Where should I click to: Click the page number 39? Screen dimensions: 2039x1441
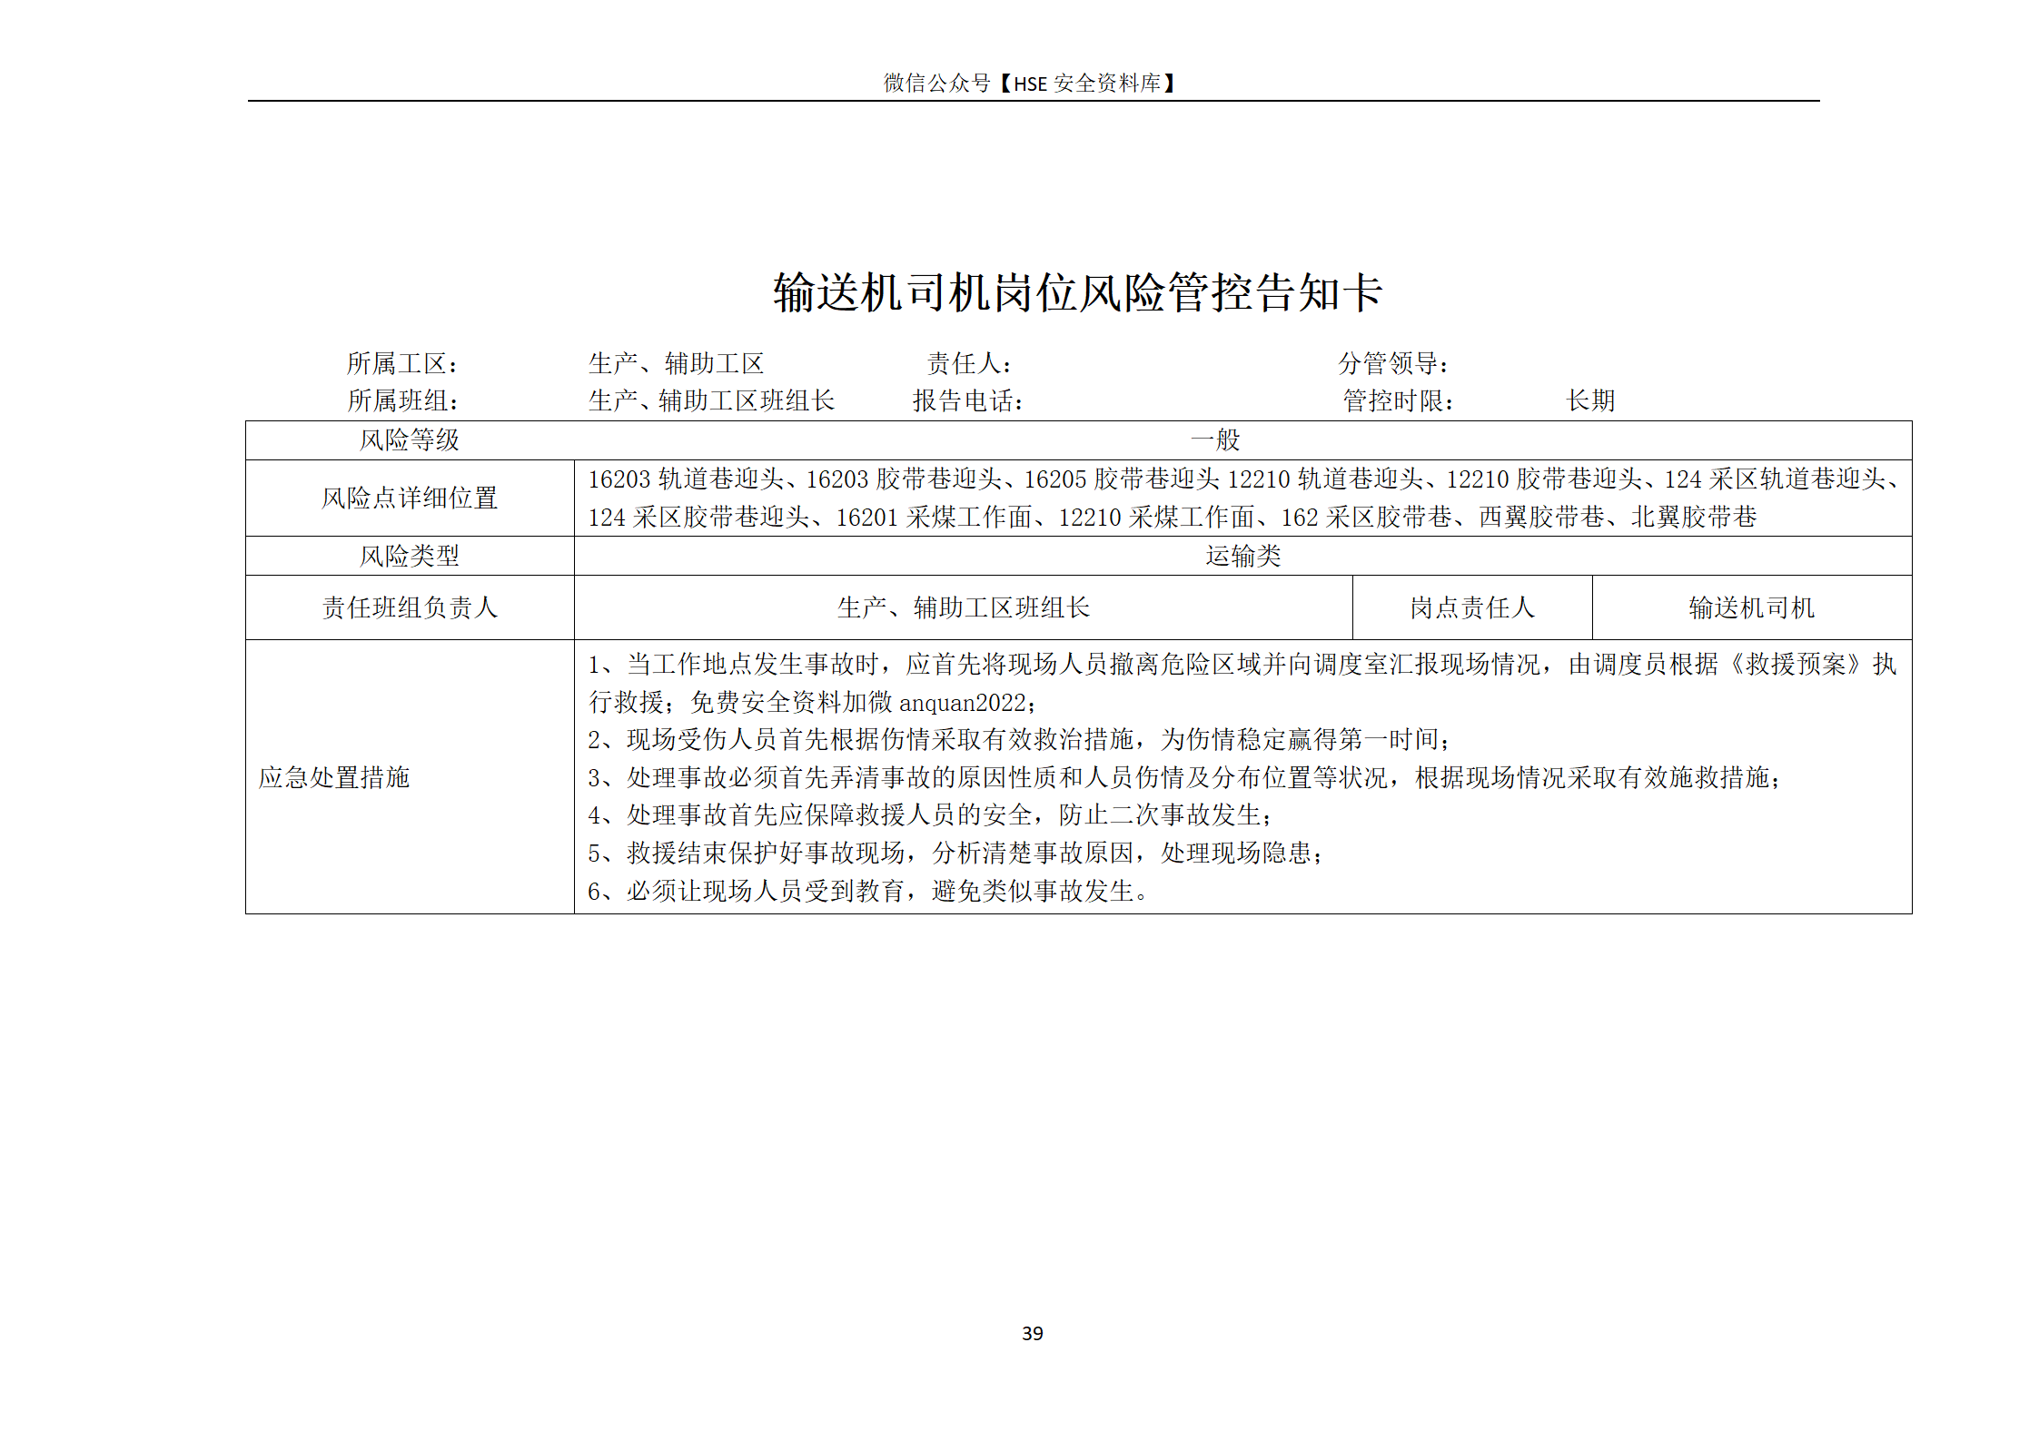pyautogui.click(x=1033, y=1334)
